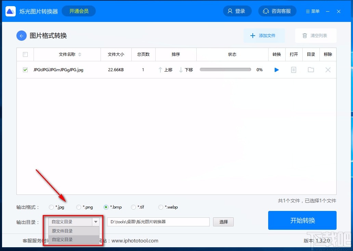Open converted file via the 打开 document icon
353x251 pixels.
pyautogui.click(x=293, y=70)
